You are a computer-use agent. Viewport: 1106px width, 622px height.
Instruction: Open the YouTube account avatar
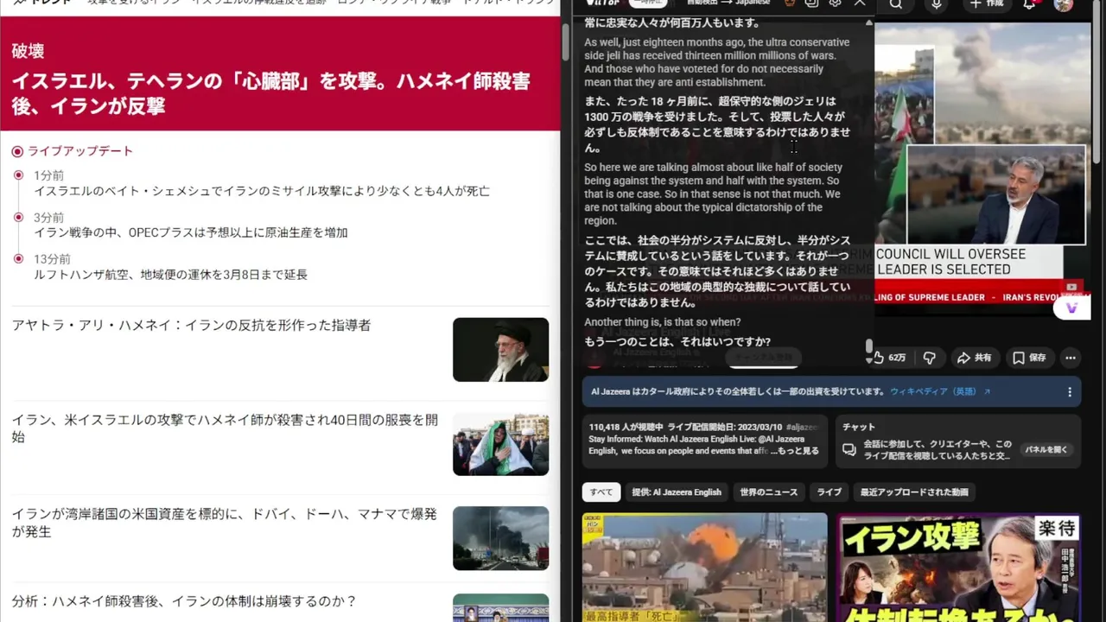[1064, 4]
